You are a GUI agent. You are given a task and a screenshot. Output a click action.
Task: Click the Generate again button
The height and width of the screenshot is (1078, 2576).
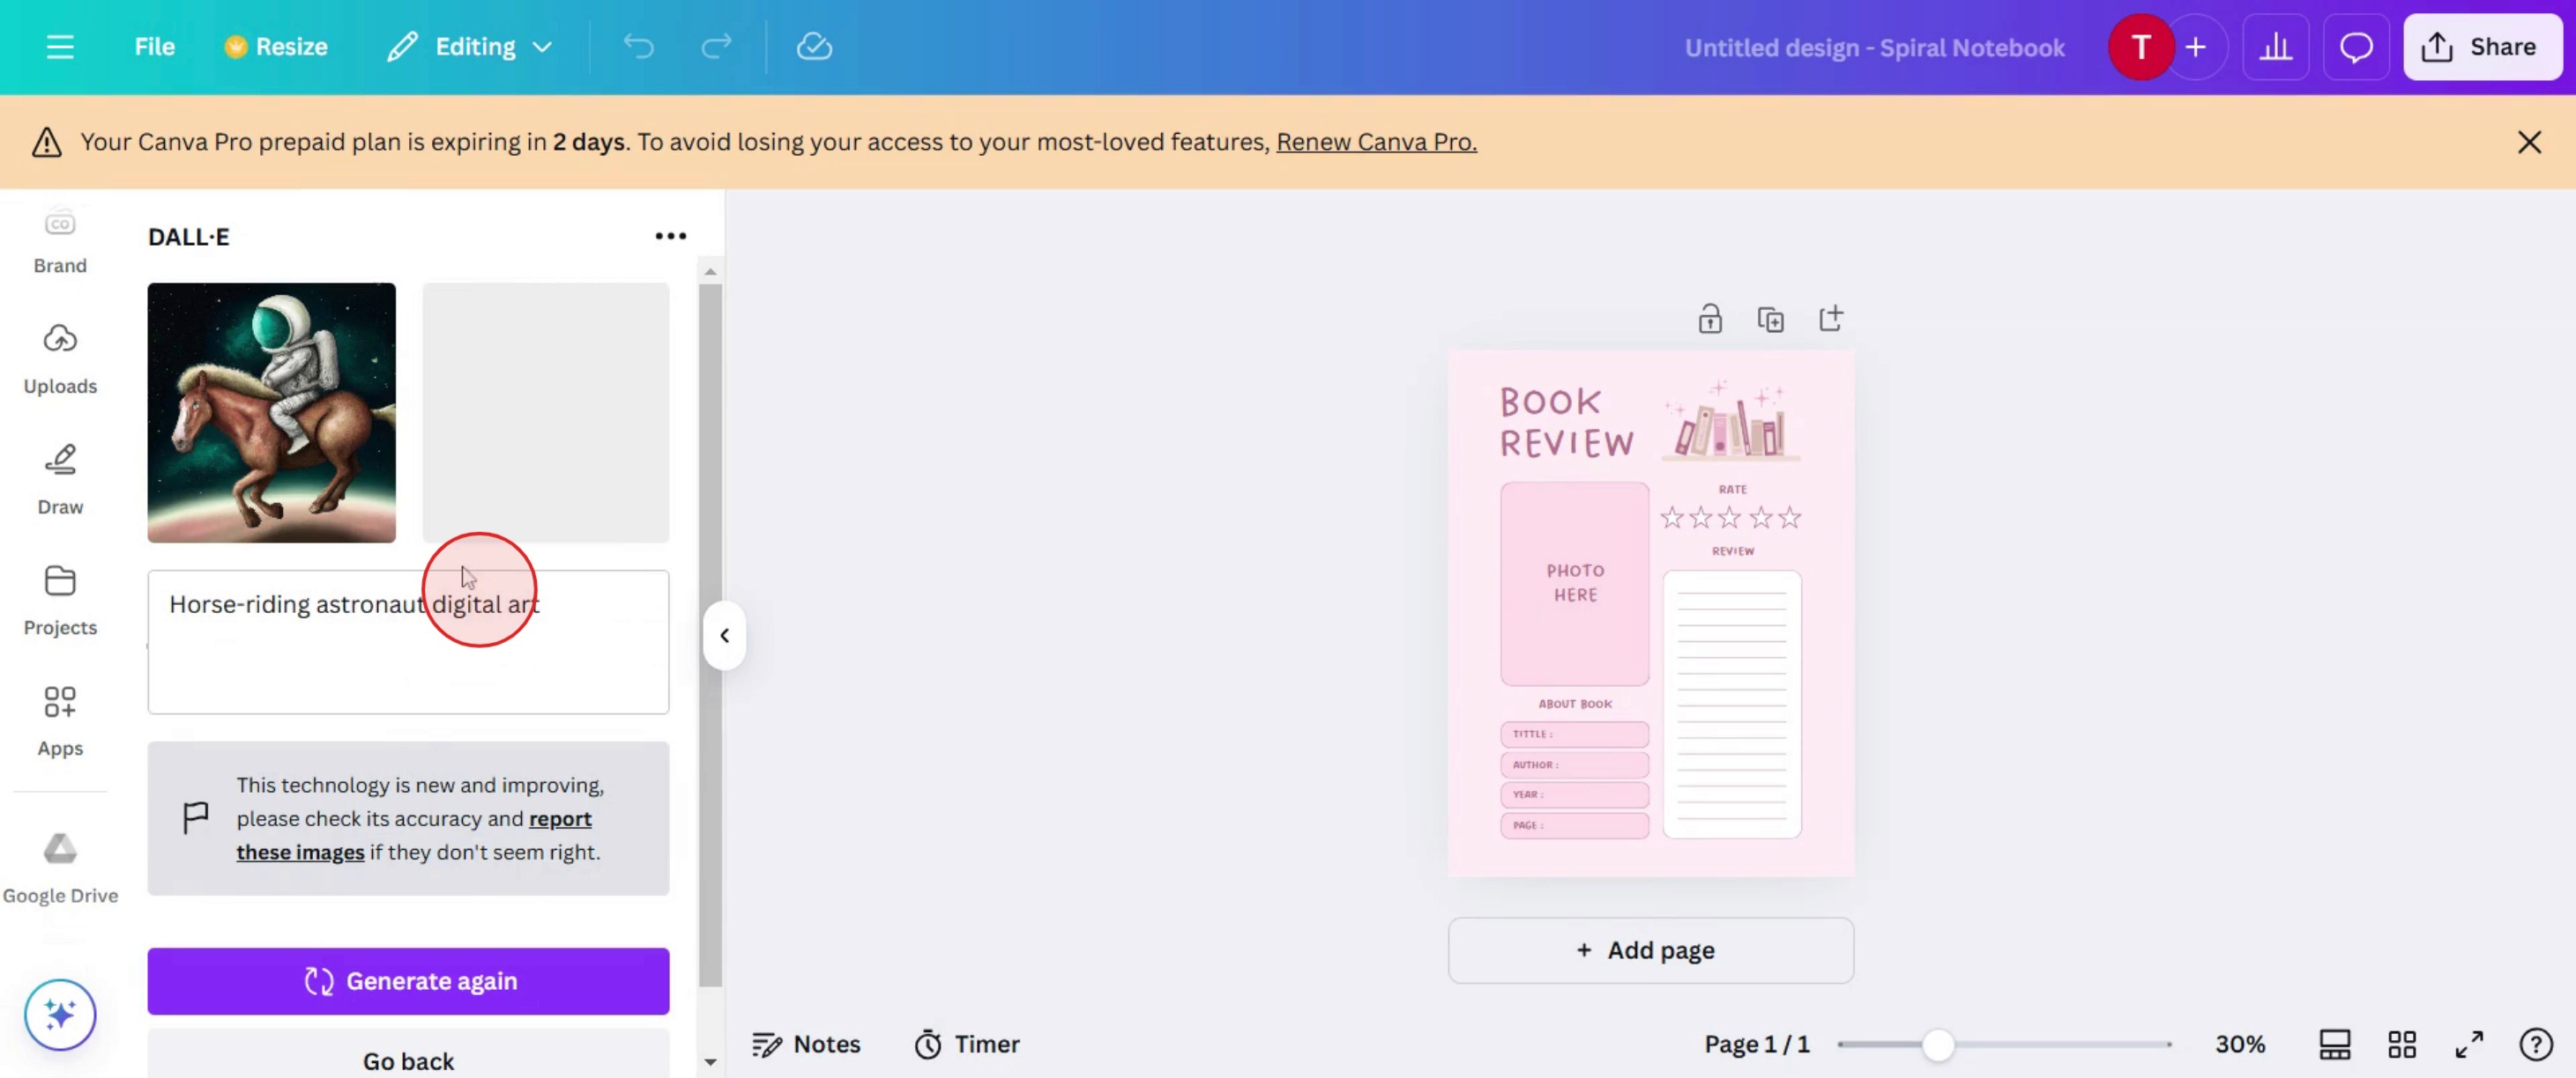pos(408,981)
